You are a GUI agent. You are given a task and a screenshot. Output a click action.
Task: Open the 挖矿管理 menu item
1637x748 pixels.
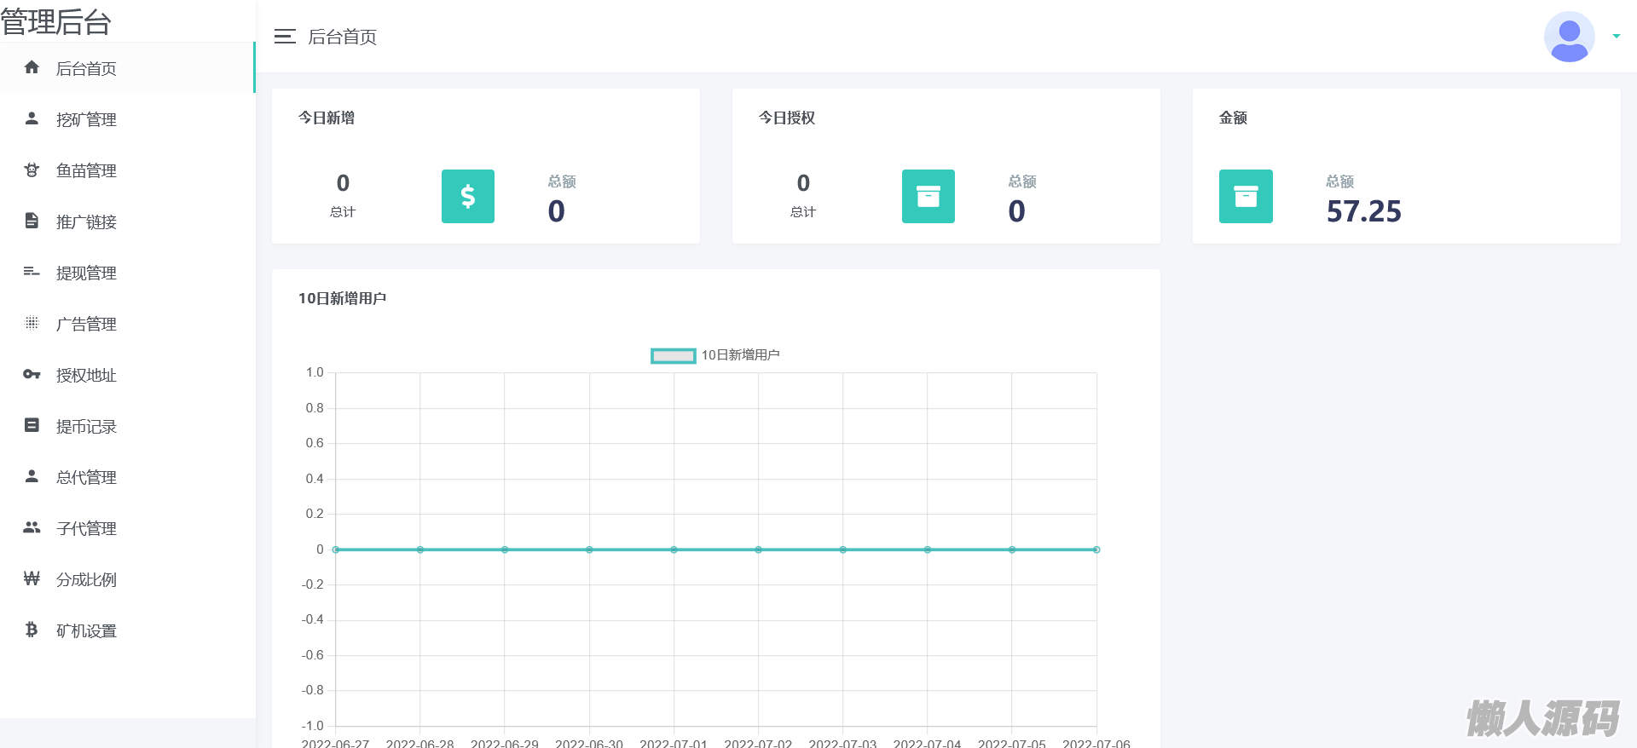pos(86,119)
